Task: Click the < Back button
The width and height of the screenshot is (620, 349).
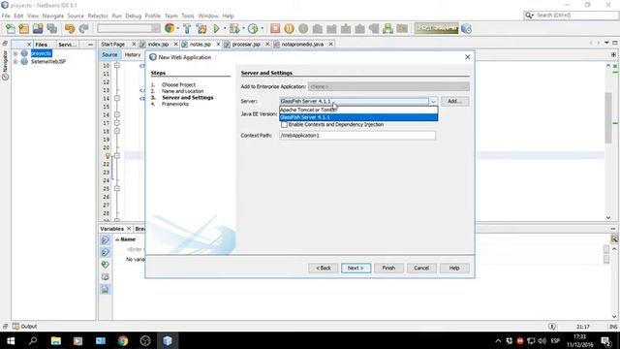Action: click(x=323, y=268)
